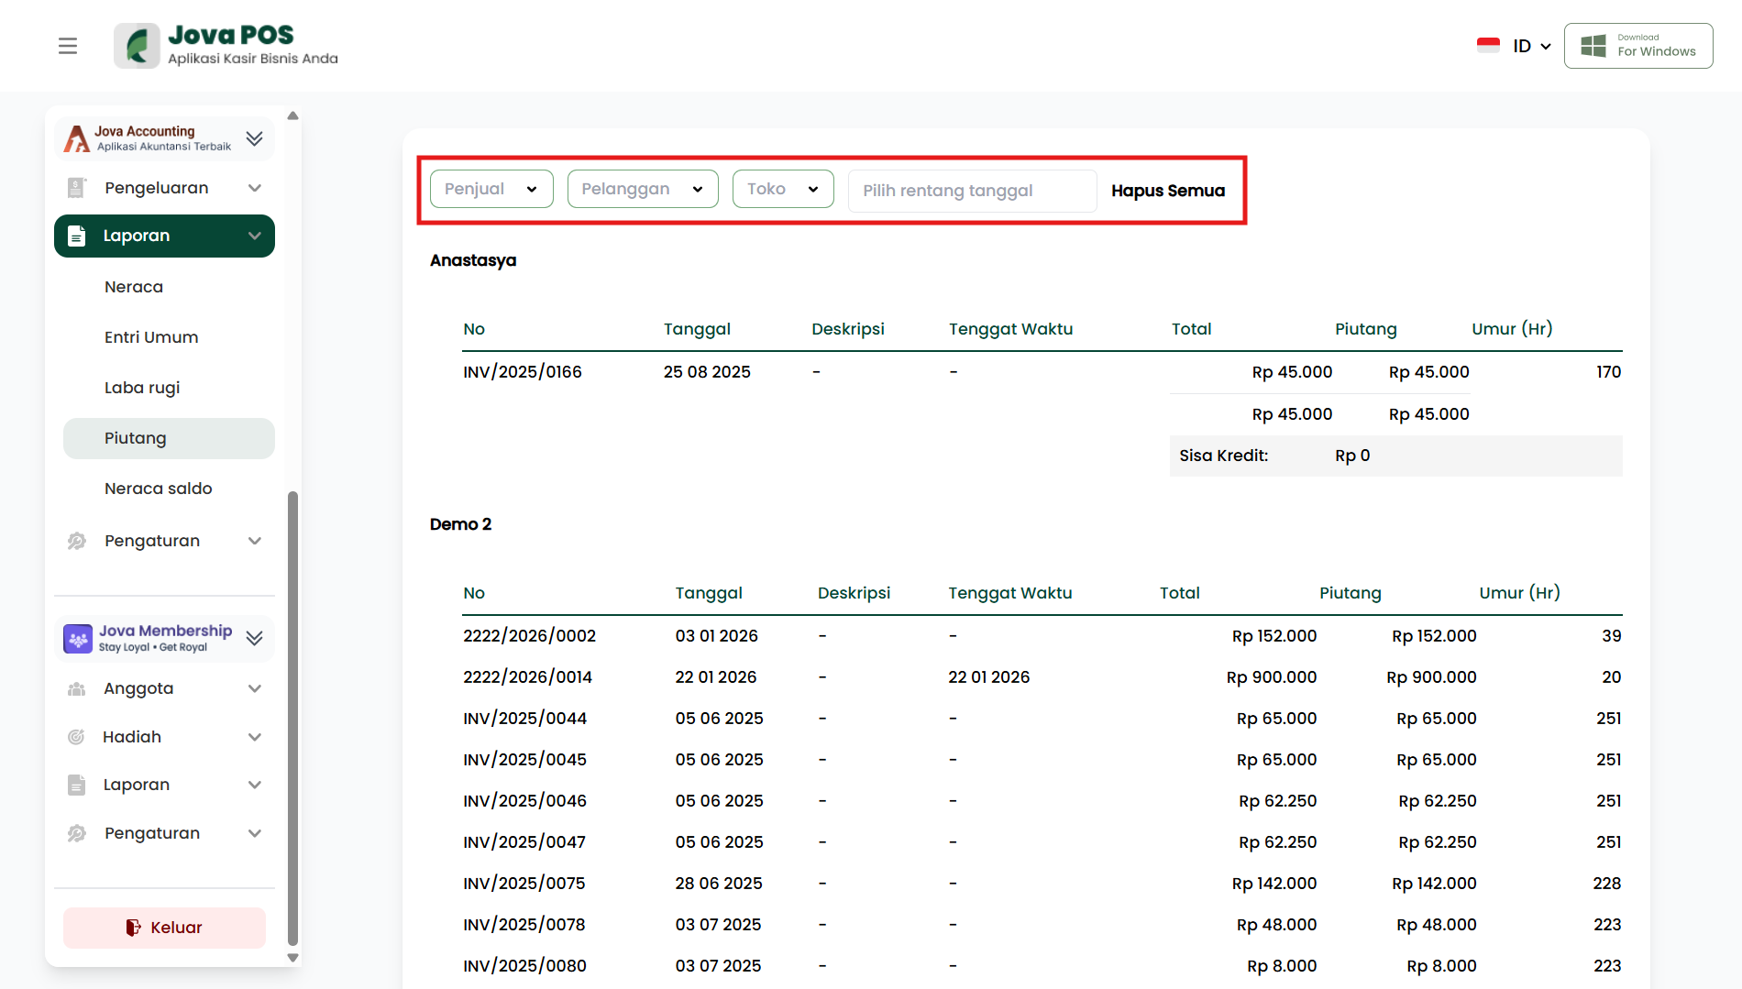Open the Penjual dropdown filter
The height and width of the screenshot is (989, 1742).
coord(491,189)
